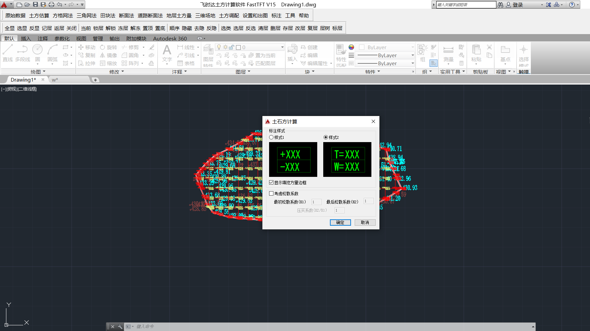Click the 复制 (Copy) tool

87,55
